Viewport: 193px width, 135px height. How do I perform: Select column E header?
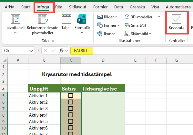pyautogui.click(x=136, y=60)
